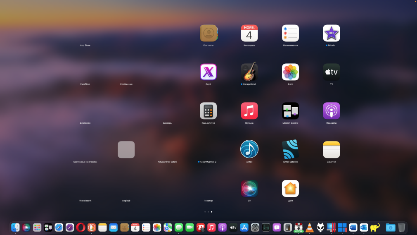Open Календарь icon in the Launchpad grid
Image resolution: width=417 pixels, height=235 pixels.
click(249, 33)
